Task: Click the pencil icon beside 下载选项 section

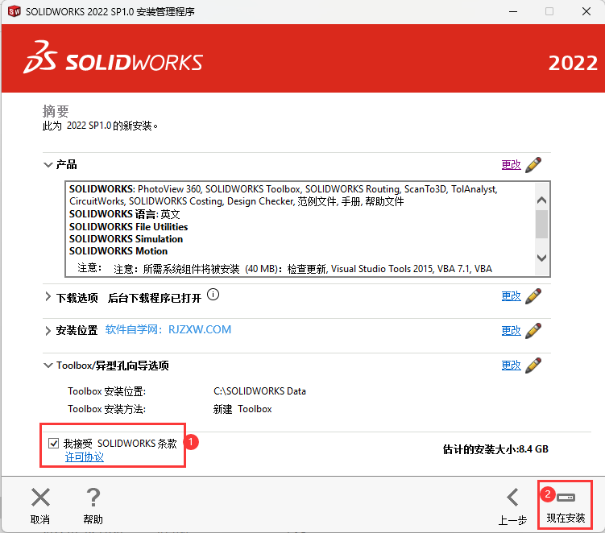Action: point(532,296)
